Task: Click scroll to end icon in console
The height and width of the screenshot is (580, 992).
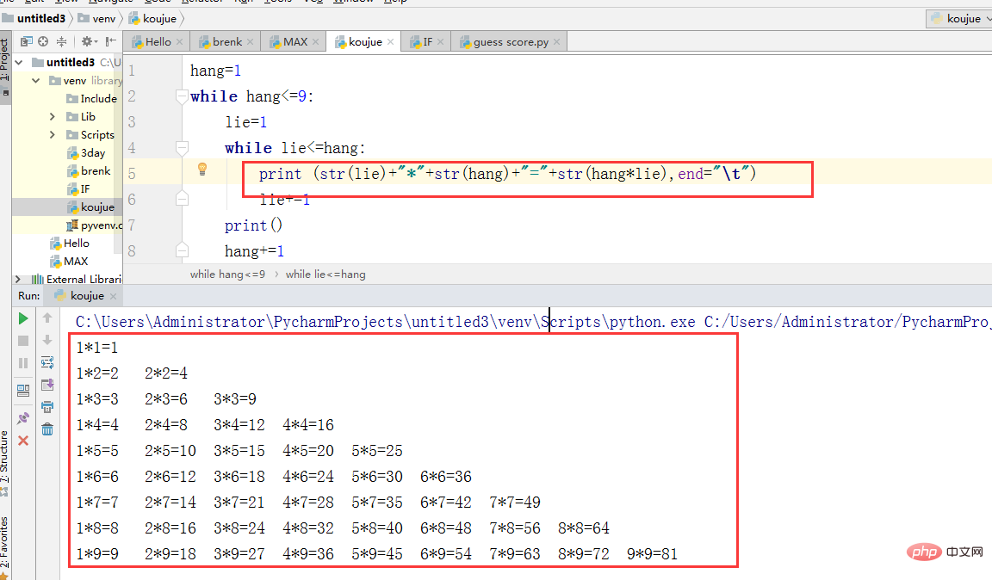Action: pos(47,385)
